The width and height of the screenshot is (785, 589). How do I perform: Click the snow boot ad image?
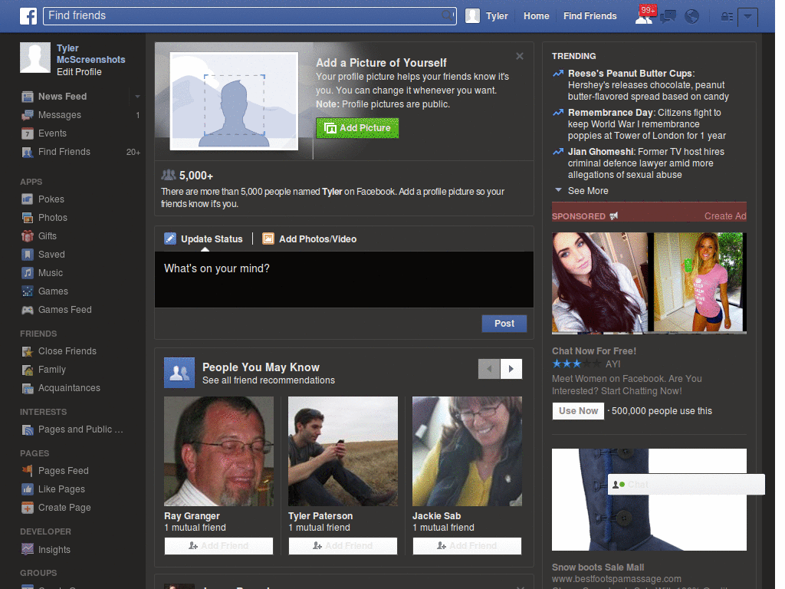pos(649,499)
